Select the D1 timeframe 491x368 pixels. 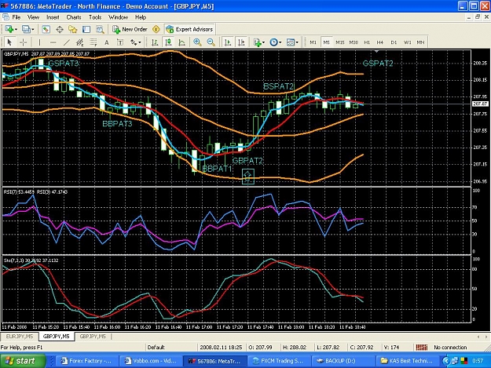click(394, 42)
